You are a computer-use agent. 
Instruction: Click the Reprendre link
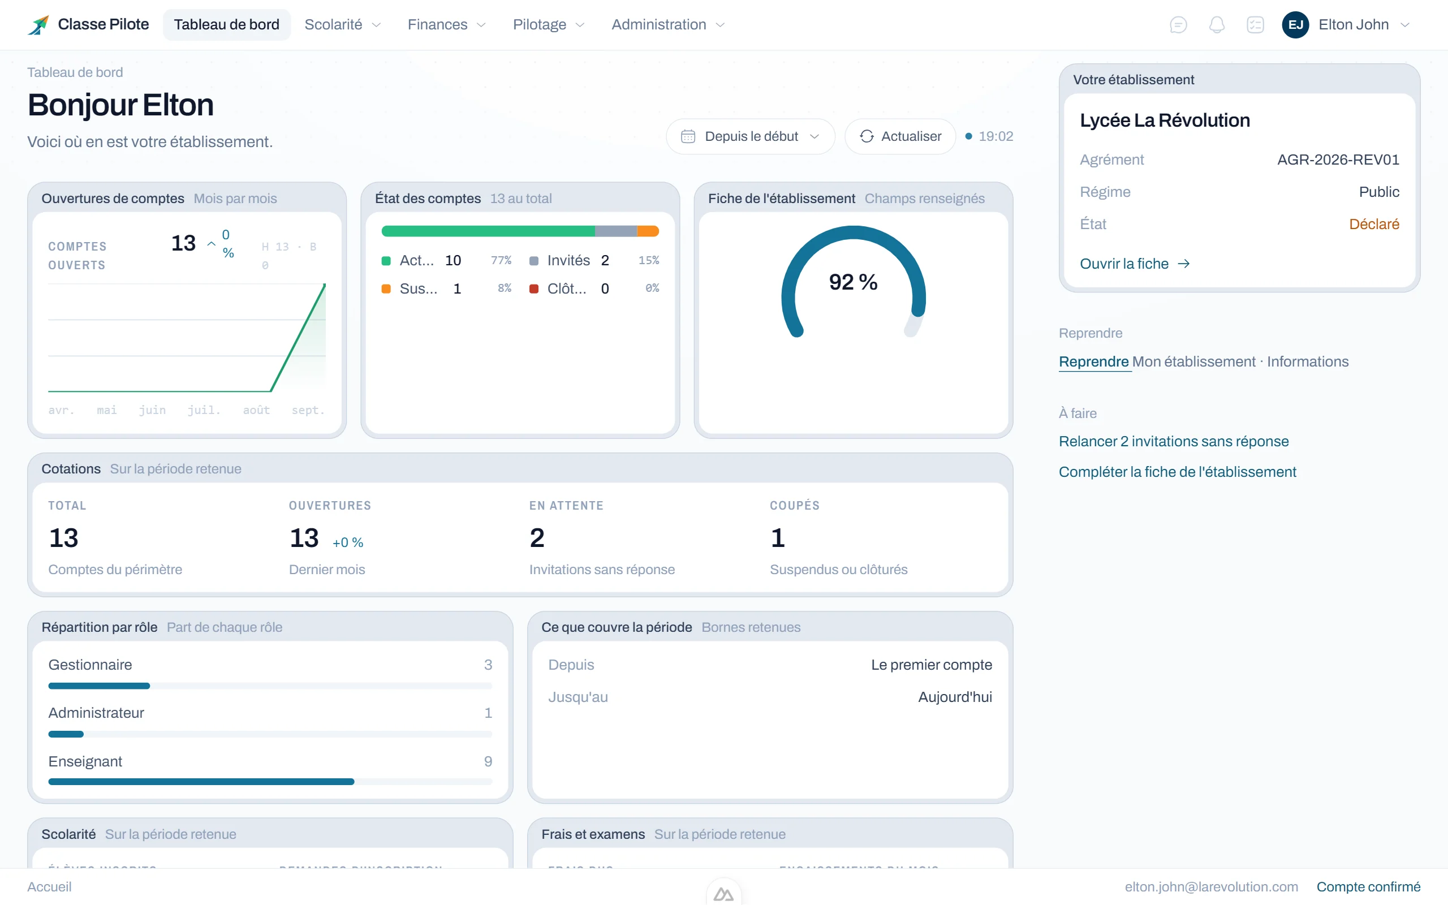click(x=1094, y=361)
